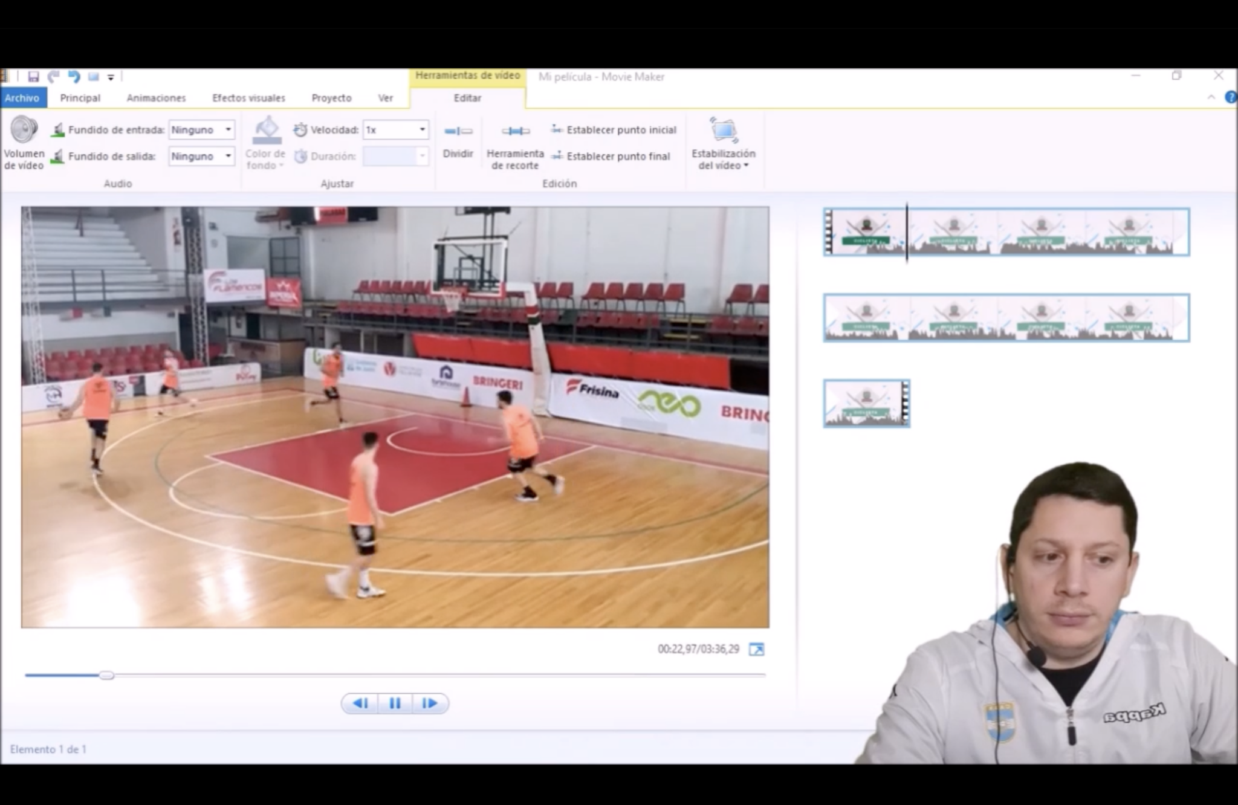This screenshot has height=805, width=1238.
Task: Select the Dividir split tool
Action: 458,141
